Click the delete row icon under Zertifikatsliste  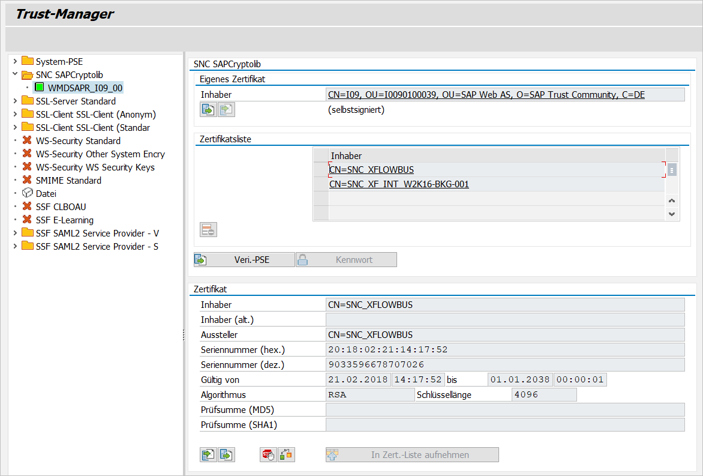208,230
